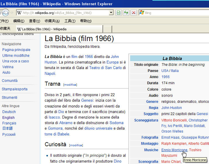Open the USA link in infobox
Image resolution: width=209 pixels, height=164 pixels.
click(x=165, y=70)
